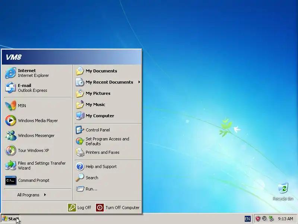Viewport: 298px width, 224px height.
Task: Click the Run... text entry
Action: [91, 189]
